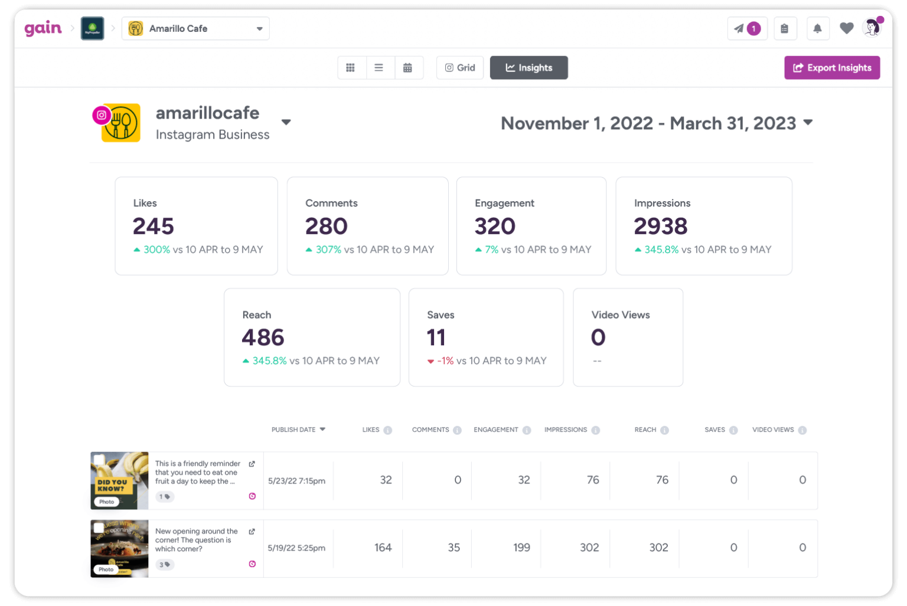Open the amarillocafe profile selector dropdown
The height and width of the screenshot is (606, 907).
pyautogui.click(x=286, y=122)
